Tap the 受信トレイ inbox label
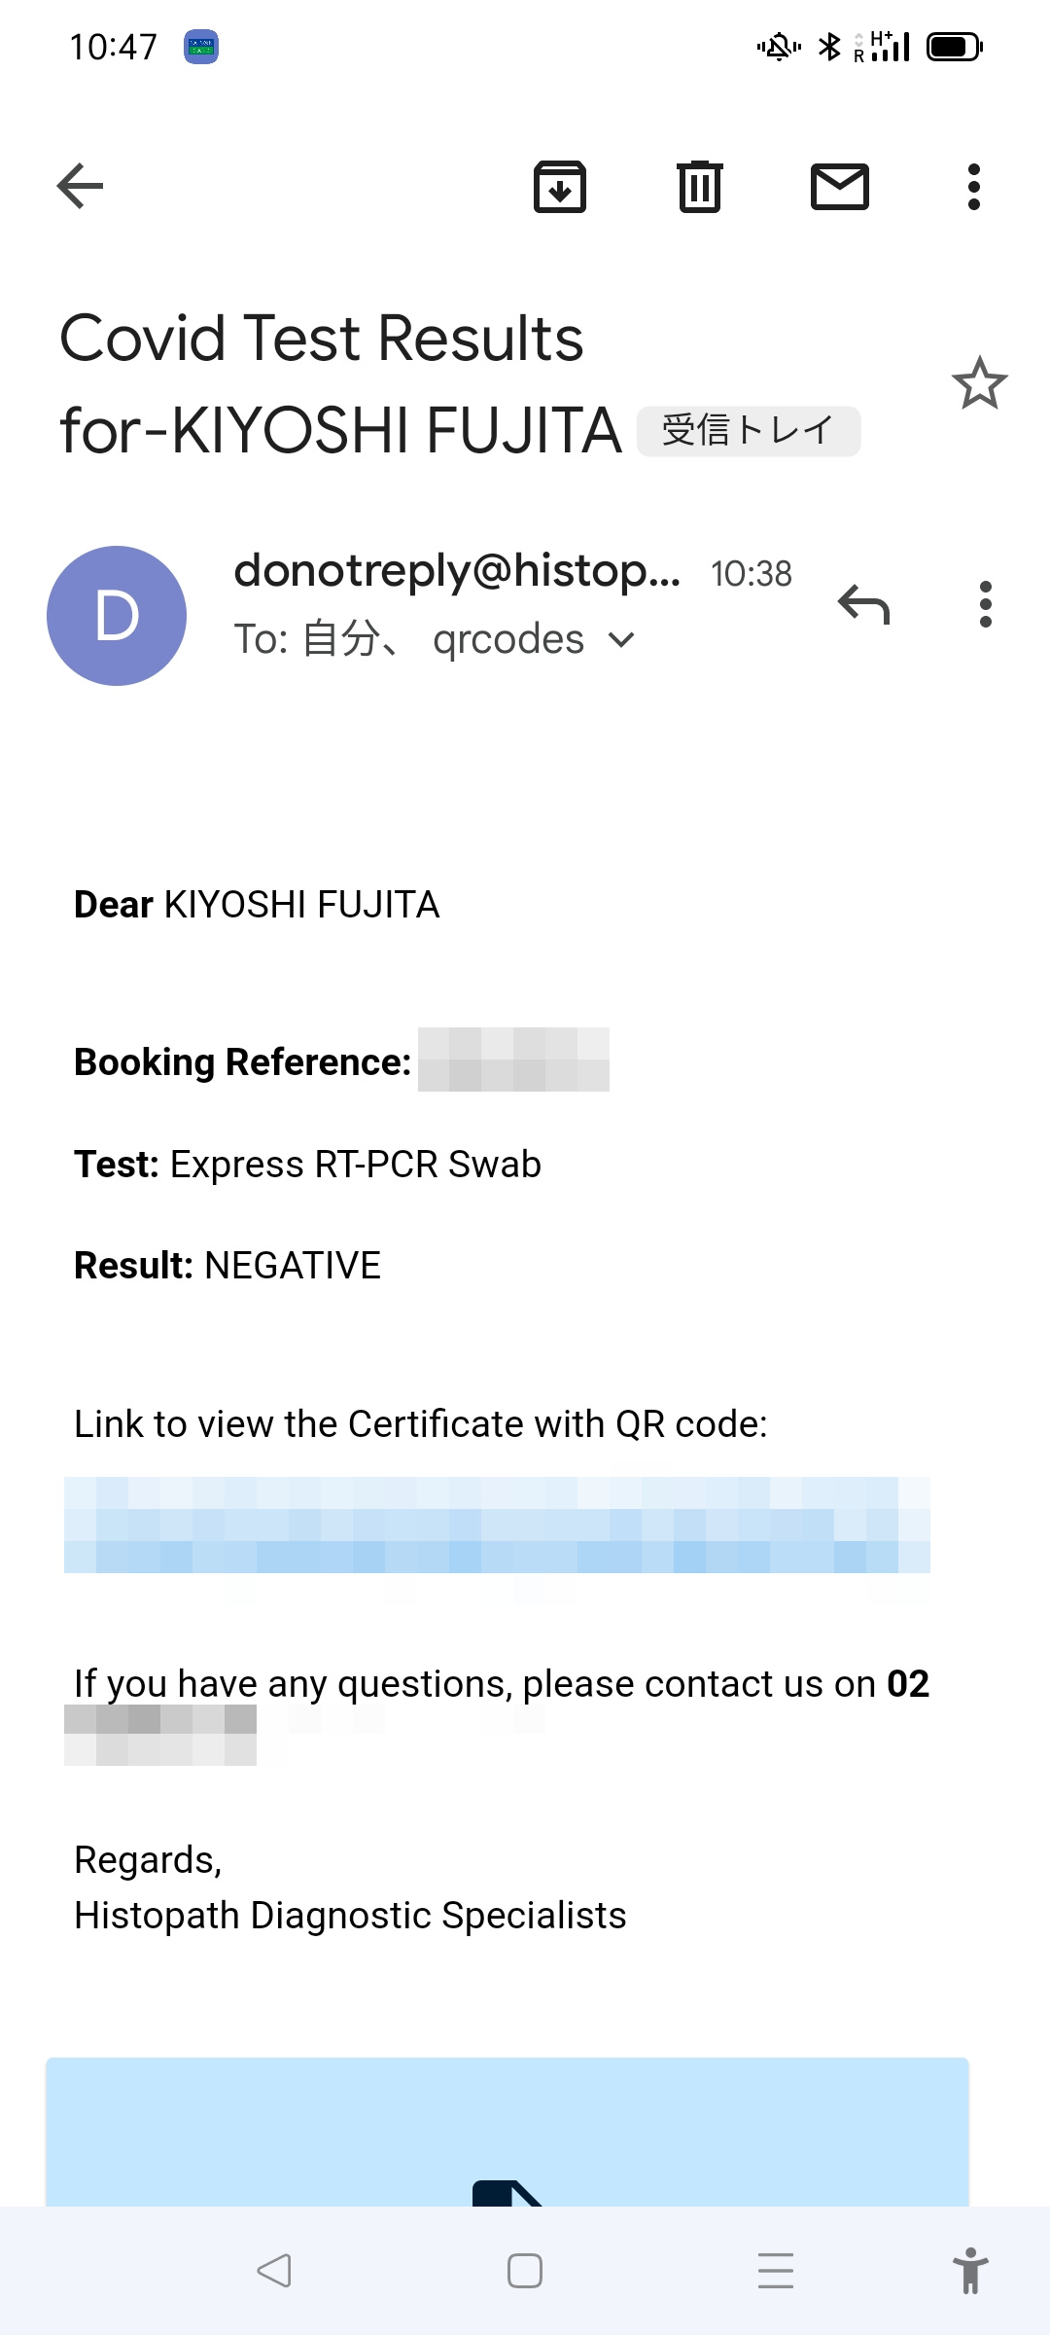 (748, 431)
